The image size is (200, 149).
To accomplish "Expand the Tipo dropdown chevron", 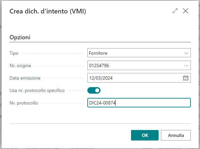I will tap(186, 53).
